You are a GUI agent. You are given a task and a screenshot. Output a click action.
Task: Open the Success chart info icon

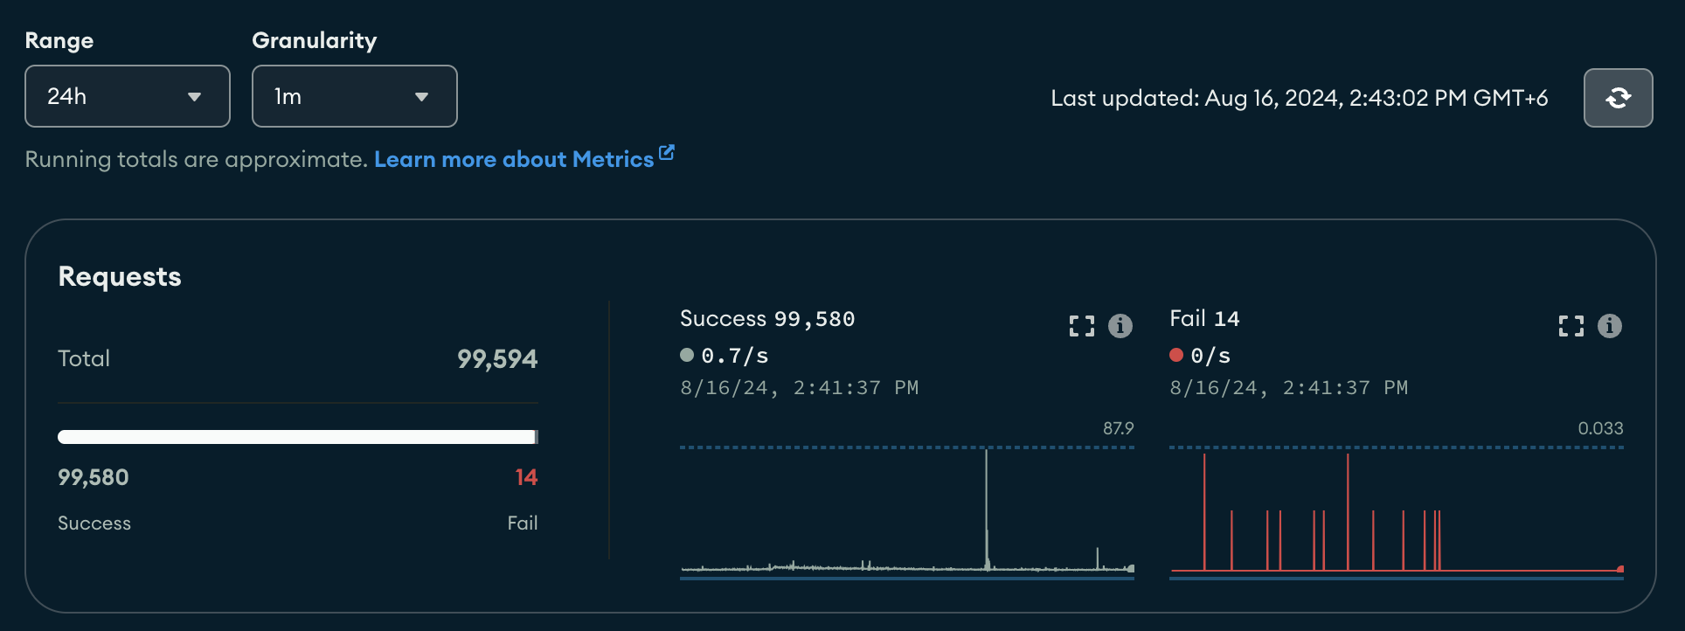click(1120, 326)
